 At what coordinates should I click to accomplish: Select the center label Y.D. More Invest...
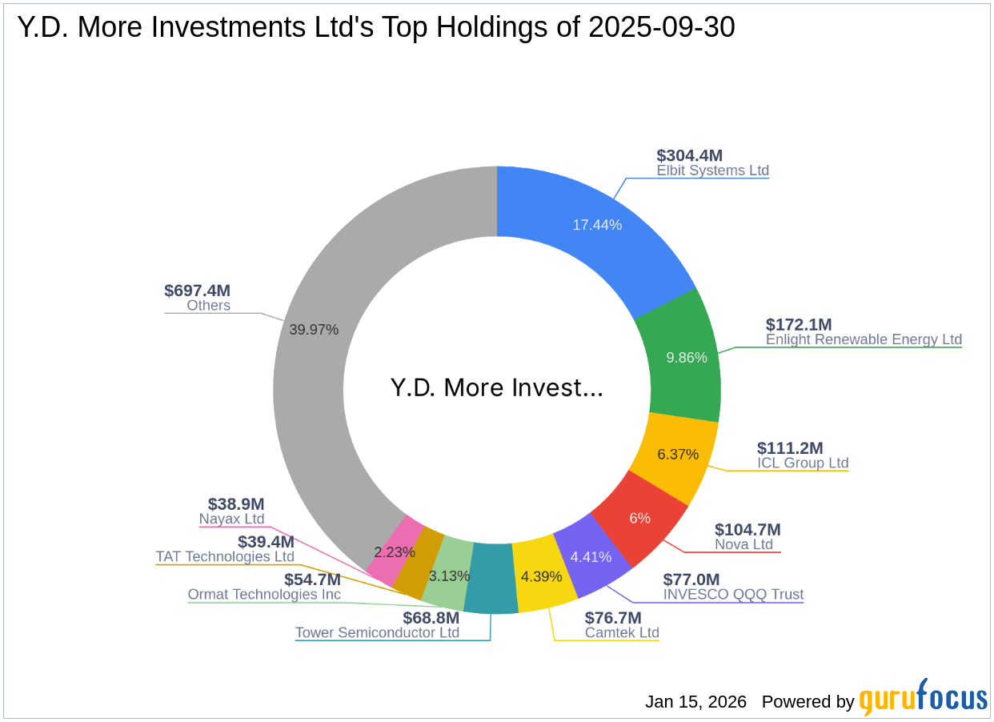click(497, 387)
